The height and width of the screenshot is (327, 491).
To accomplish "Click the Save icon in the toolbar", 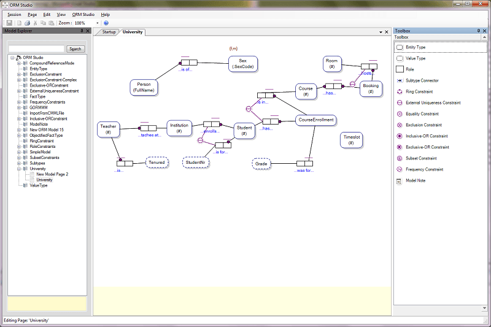I will click(x=9, y=23).
